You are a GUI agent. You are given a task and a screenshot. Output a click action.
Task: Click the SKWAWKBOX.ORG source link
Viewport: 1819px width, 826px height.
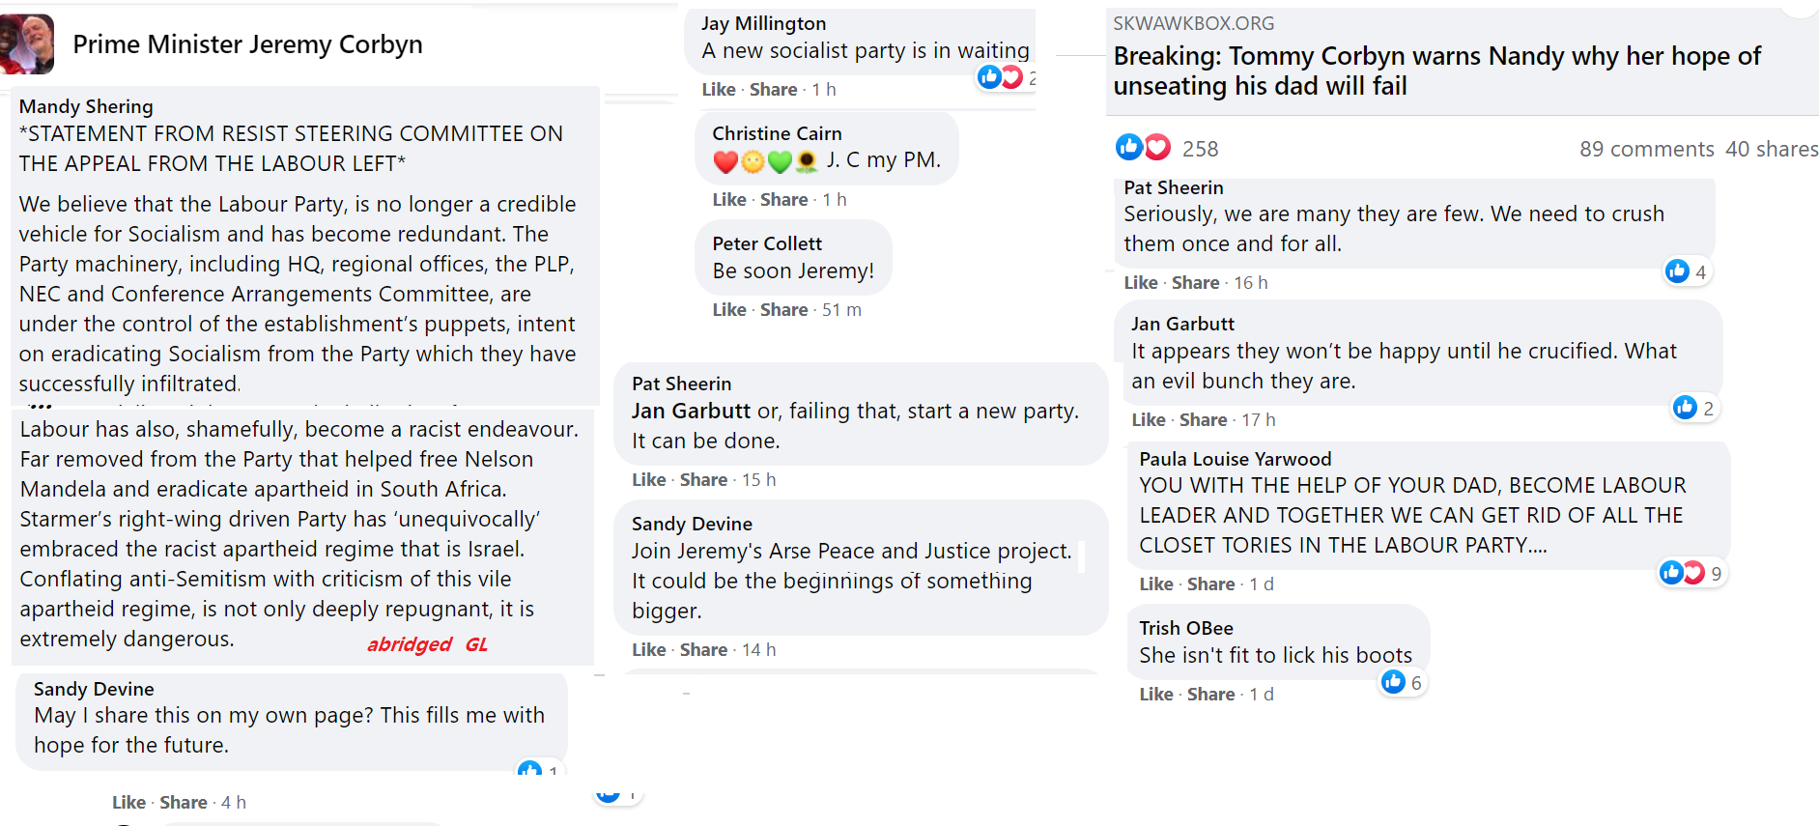pyautogui.click(x=1193, y=23)
